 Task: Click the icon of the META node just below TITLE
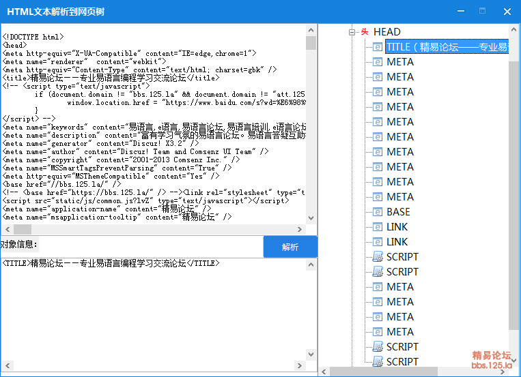(377, 62)
